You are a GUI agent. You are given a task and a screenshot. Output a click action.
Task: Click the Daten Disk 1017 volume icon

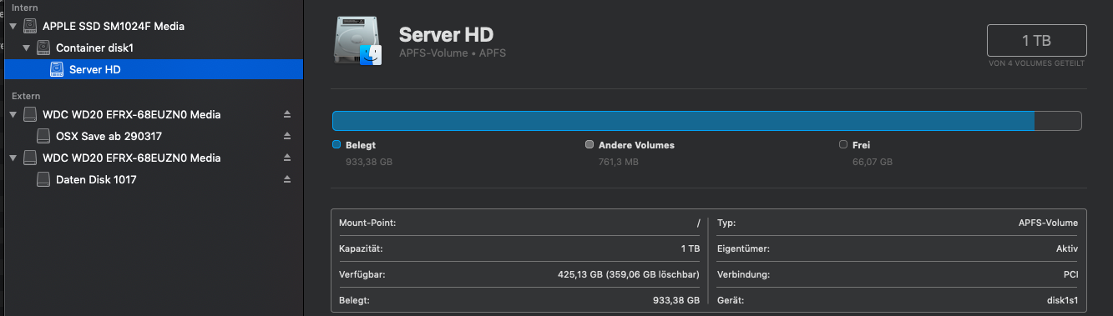[43, 179]
